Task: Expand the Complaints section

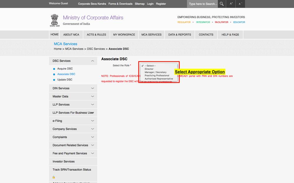Action: [73, 137]
